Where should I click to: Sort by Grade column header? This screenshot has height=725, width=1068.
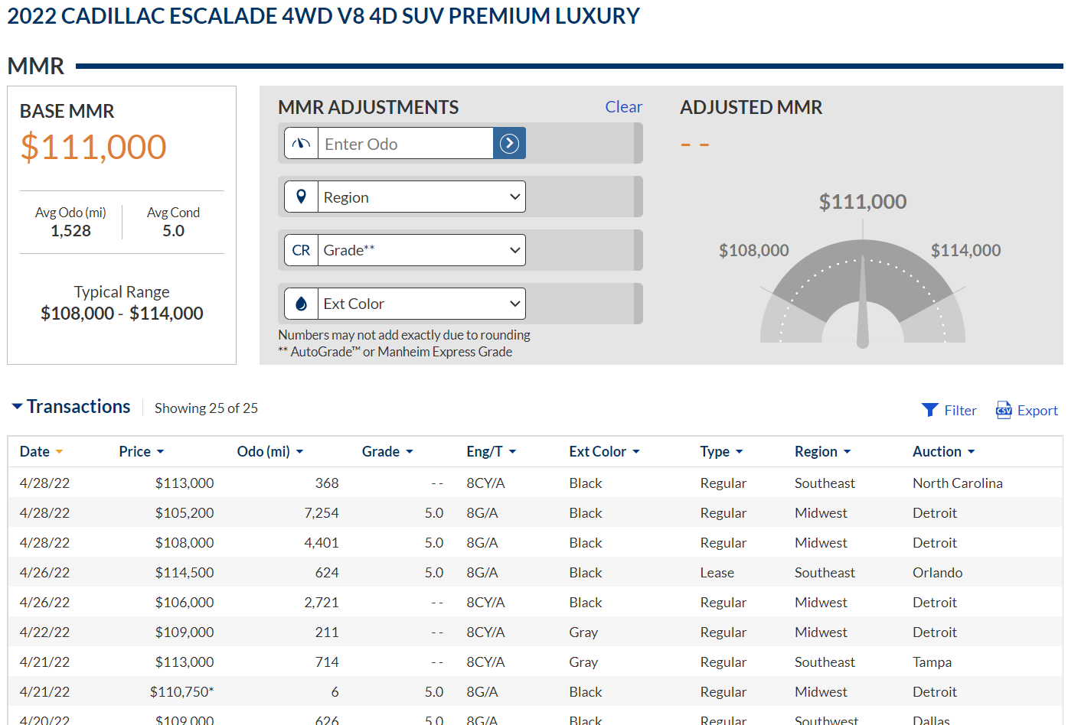[387, 451]
